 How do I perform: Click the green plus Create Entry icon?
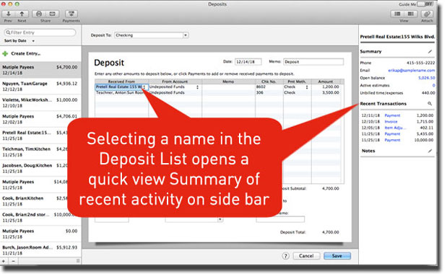[5, 53]
